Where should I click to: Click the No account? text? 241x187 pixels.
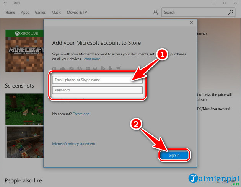(62, 114)
